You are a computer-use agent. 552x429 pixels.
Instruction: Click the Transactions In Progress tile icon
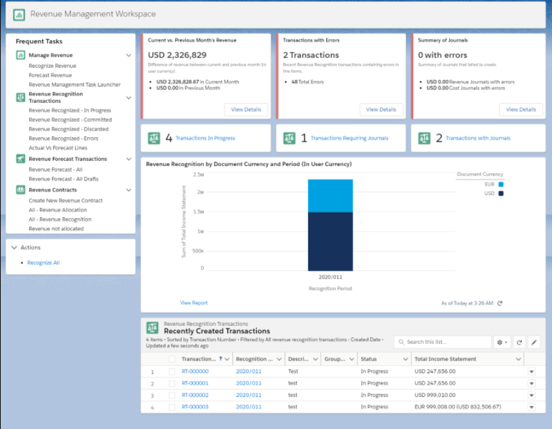tap(154, 138)
